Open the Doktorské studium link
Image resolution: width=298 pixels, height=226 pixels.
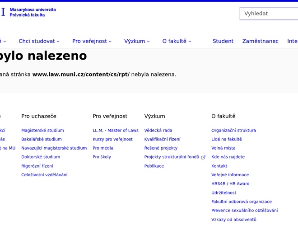(x=41, y=157)
